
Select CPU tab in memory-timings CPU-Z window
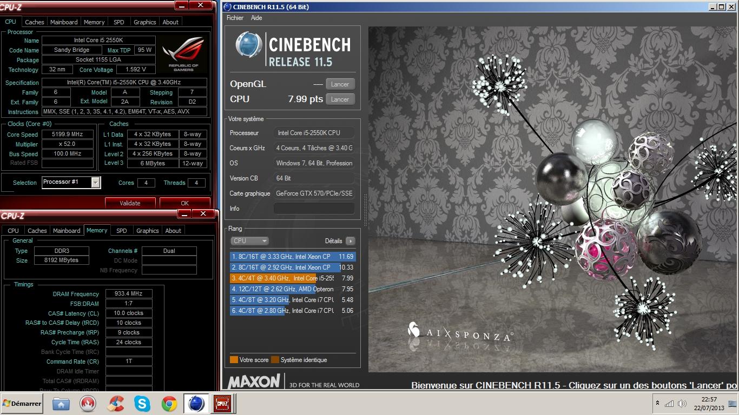(14, 231)
